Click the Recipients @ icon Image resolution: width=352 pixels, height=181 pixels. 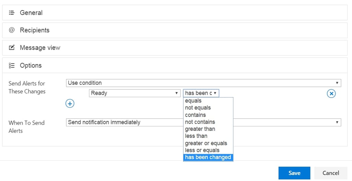(x=12, y=30)
